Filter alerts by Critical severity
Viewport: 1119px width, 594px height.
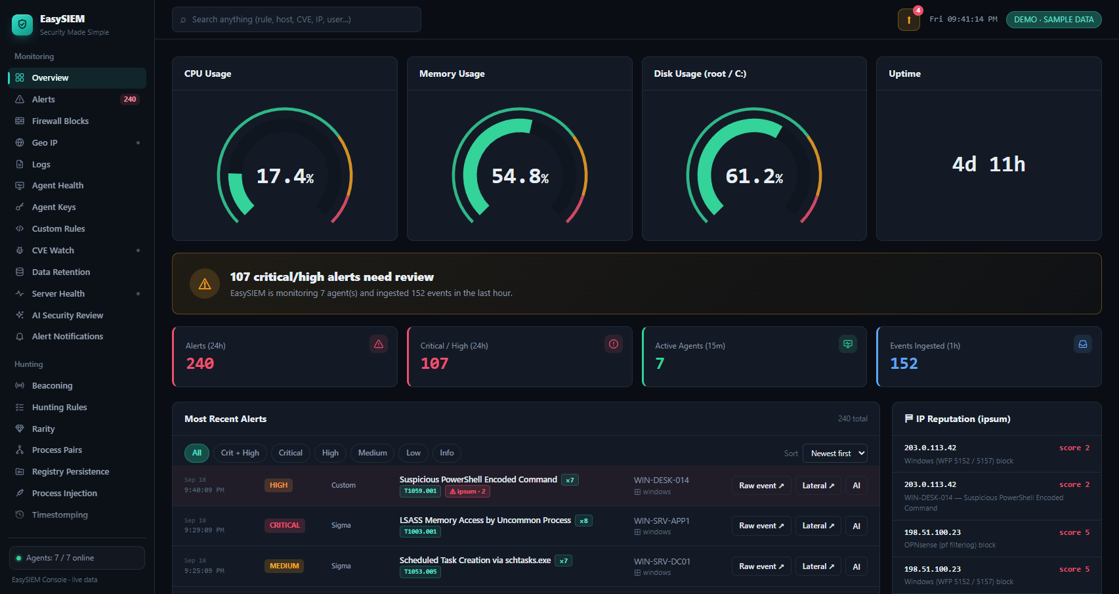291,453
